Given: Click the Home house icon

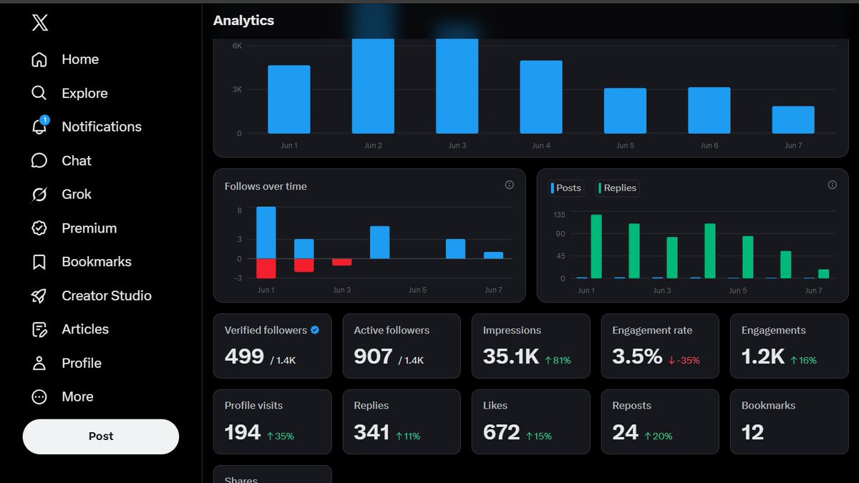Looking at the screenshot, I should (39, 59).
